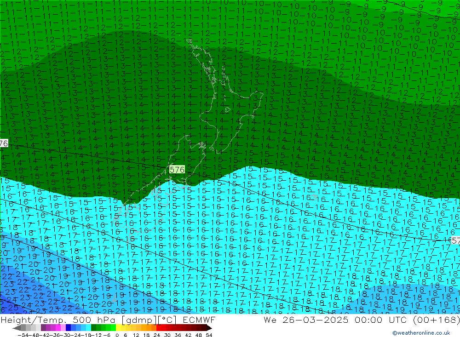Pick the bright yellow swatch above 0
This screenshot has width=460, height=337.
click(119, 328)
